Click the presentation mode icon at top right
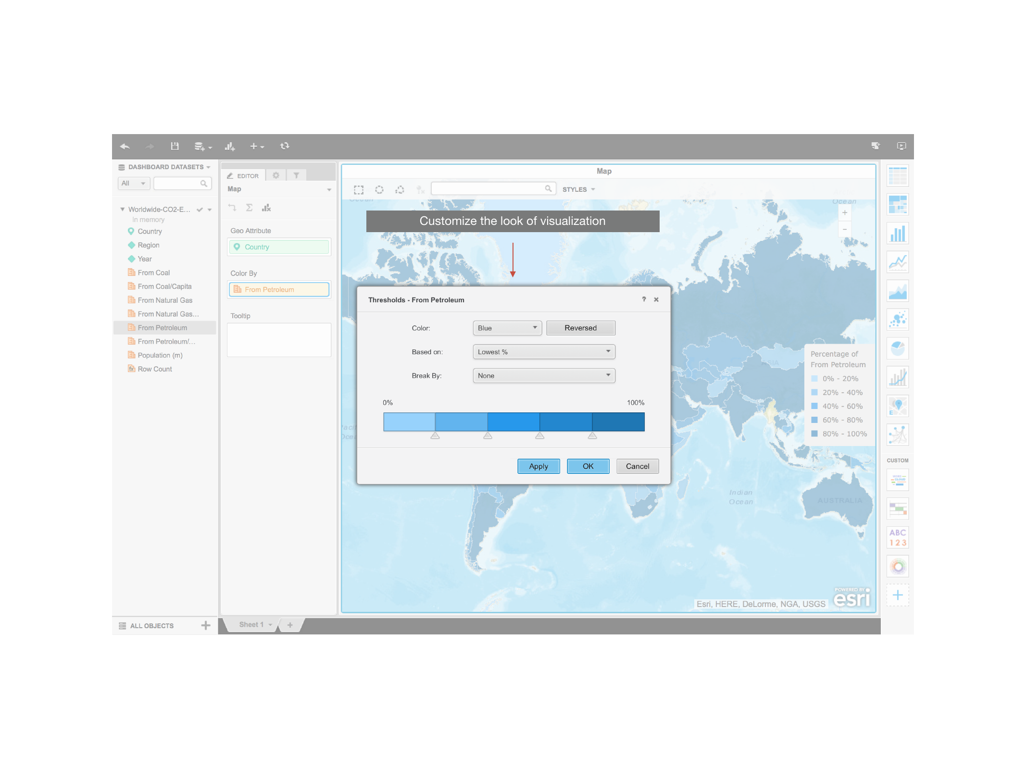The width and height of the screenshot is (1026, 769). (901, 146)
